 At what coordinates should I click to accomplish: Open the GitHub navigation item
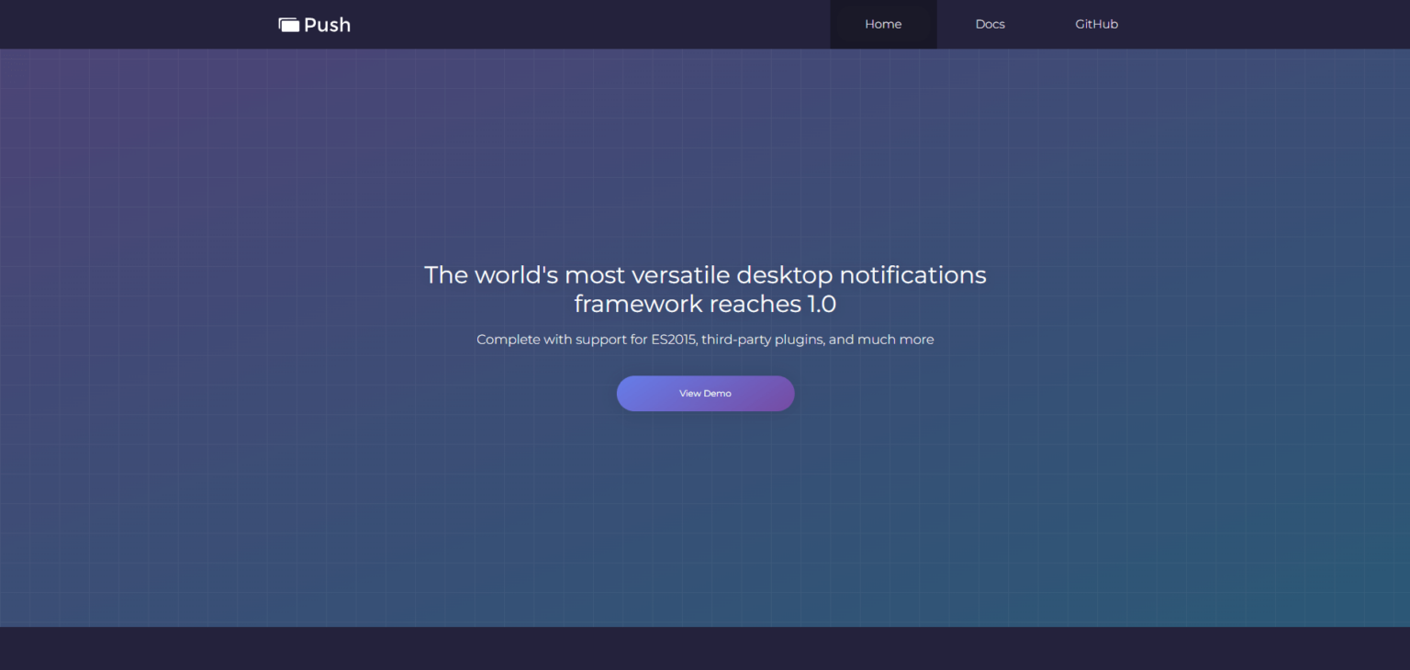point(1096,24)
